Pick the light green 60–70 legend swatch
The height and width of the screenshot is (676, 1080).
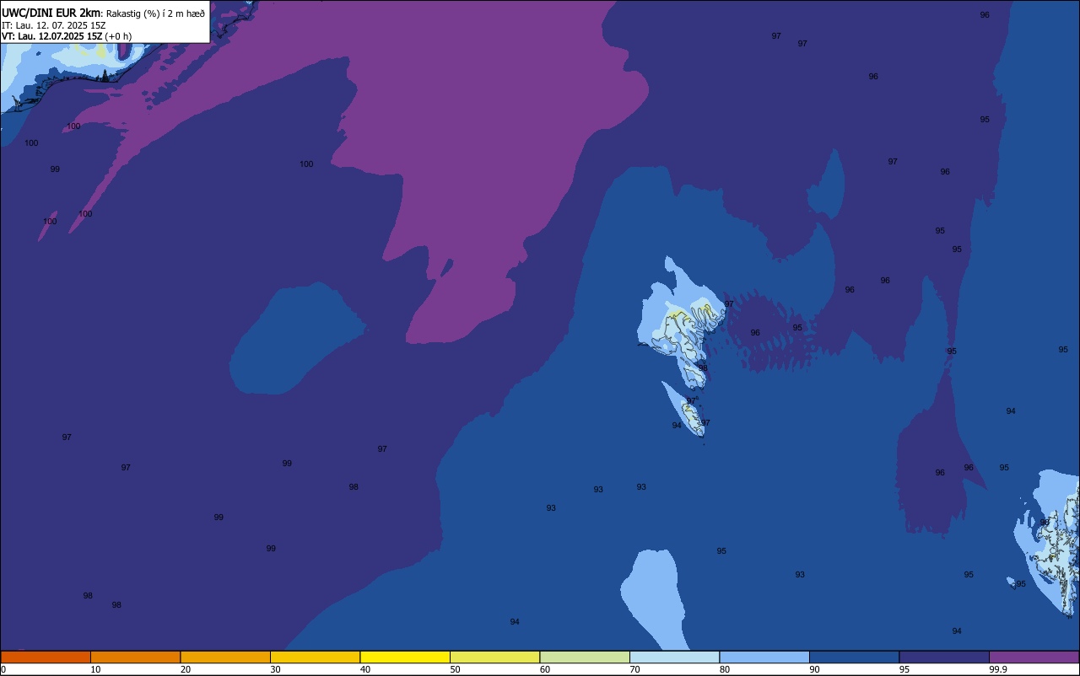point(585,657)
